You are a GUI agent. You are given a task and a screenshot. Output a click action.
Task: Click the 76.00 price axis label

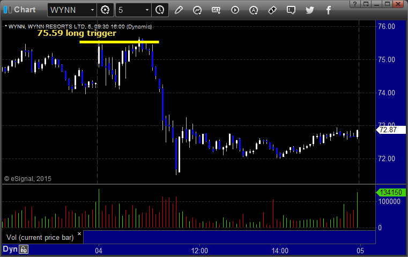tap(387, 27)
